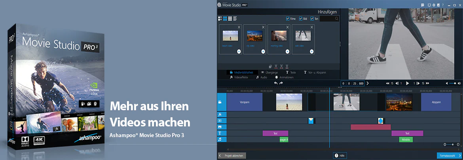Open the Vor- u. Abspann tab
Screen dimensions: 463x160
[315, 72]
